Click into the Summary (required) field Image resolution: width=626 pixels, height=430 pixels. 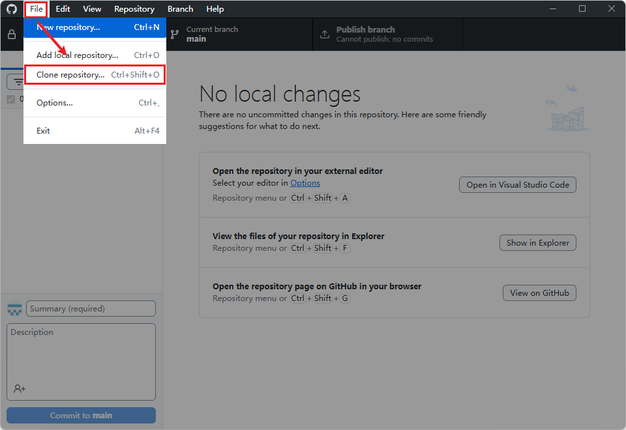pos(91,309)
